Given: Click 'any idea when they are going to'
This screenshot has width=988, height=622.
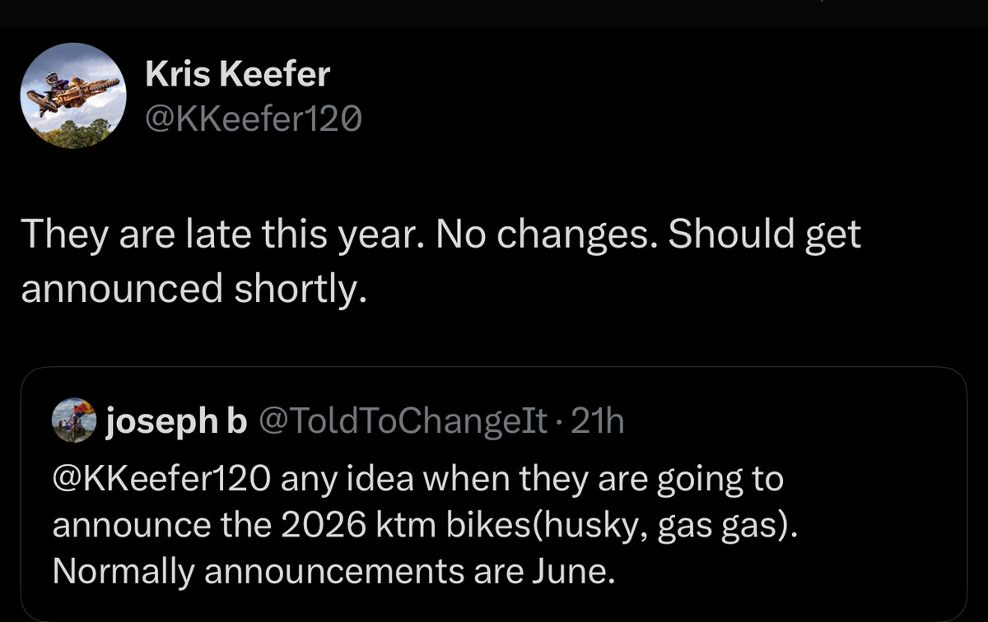Looking at the screenshot, I should pyautogui.click(x=531, y=480).
